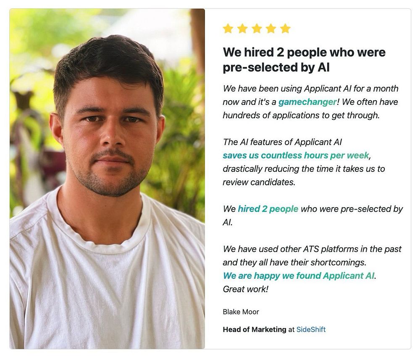This screenshot has height=361, width=420.
Task: Click the 'Head of Marketing' job title
Action: [x=255, y=330]
